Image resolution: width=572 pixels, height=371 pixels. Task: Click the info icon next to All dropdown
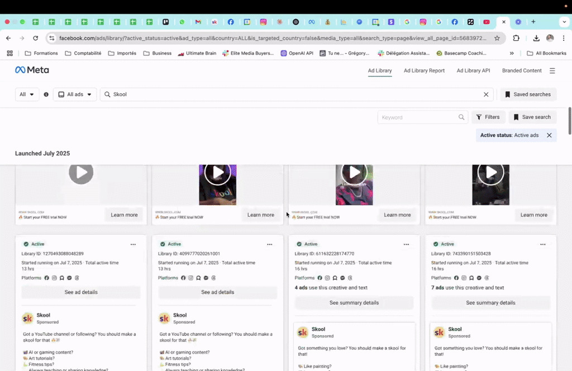click(46, 94)
